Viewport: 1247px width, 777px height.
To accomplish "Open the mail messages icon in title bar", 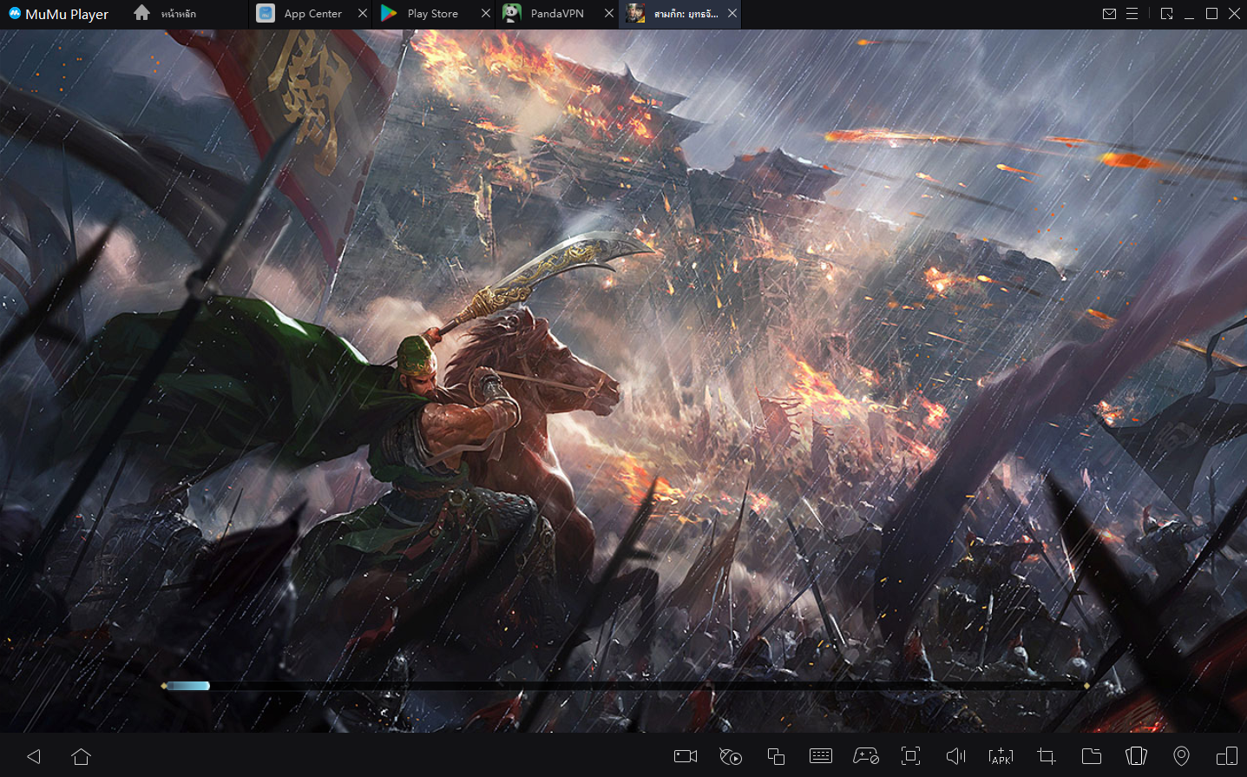I will [1109, 14].
